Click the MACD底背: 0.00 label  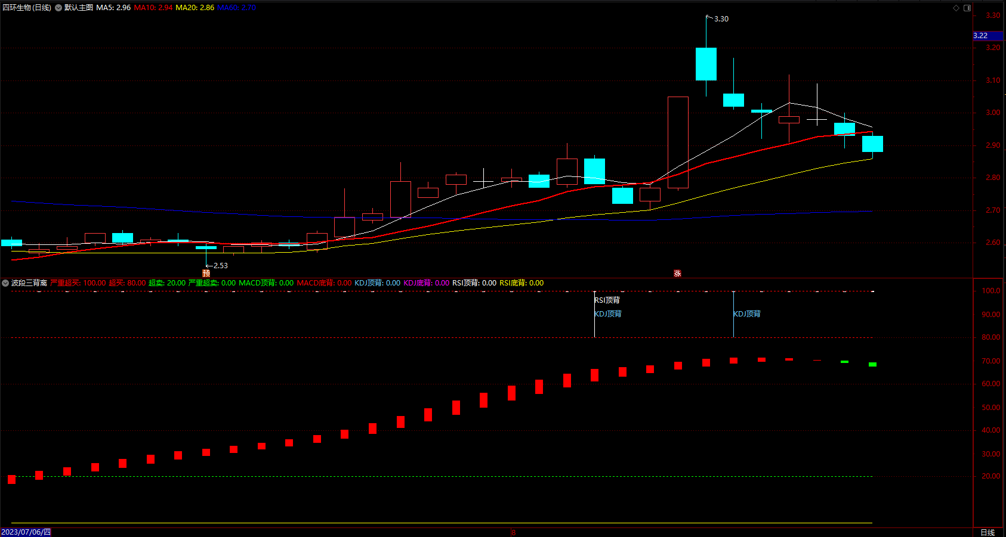click(325, 283)
